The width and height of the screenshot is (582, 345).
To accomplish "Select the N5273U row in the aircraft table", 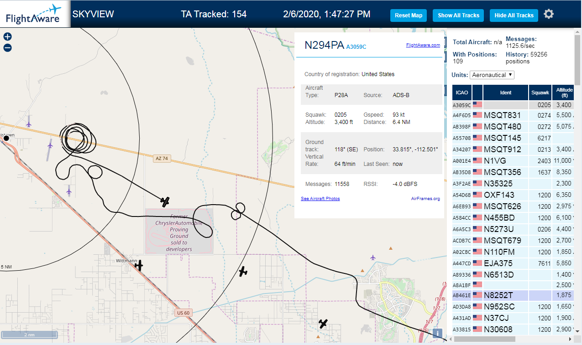I will (x=513, y=229).
